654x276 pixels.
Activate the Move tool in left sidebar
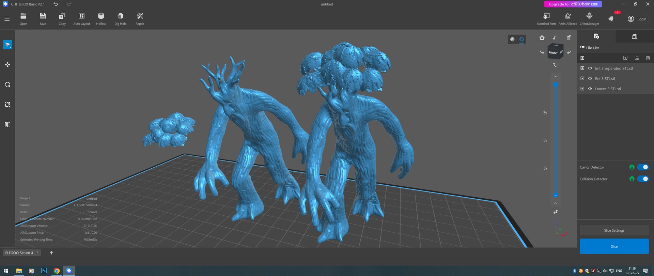7,64
